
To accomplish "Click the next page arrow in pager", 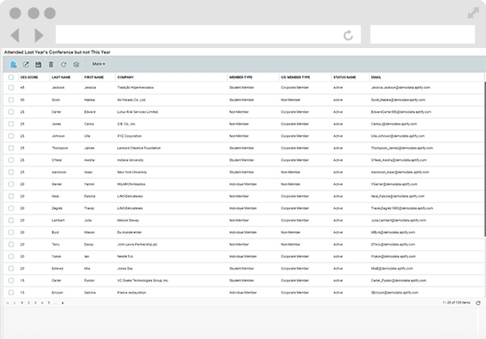I will point(62,303).
